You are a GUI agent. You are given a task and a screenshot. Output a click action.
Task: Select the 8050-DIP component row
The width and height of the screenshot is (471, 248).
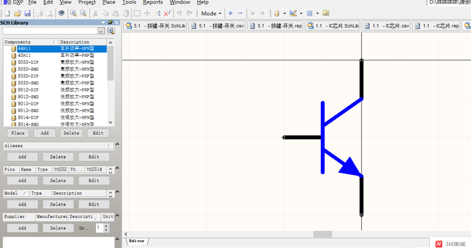click(55, 62)
